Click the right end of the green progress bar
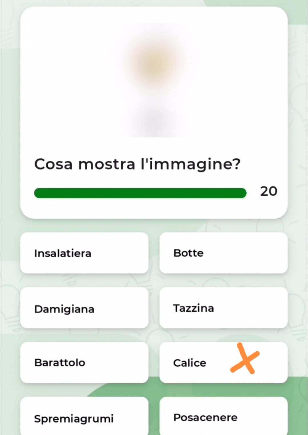Image resolution: width=308 pixels, height=435 pixels. click(242, 193)
